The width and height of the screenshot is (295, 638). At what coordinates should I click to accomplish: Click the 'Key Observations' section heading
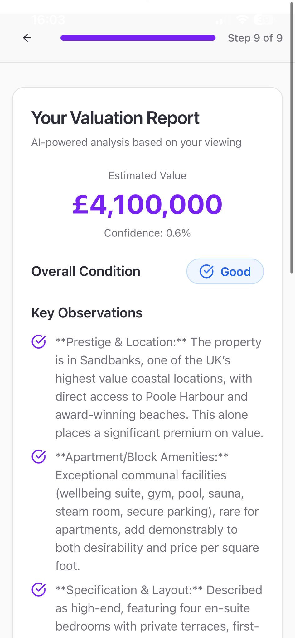point(87,313)
